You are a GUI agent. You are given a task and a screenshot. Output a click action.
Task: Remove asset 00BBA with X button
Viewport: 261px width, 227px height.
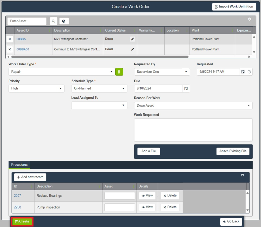[10, 39]
